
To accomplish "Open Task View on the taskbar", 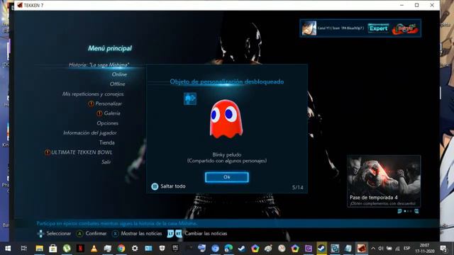I will tap(23, 249).
